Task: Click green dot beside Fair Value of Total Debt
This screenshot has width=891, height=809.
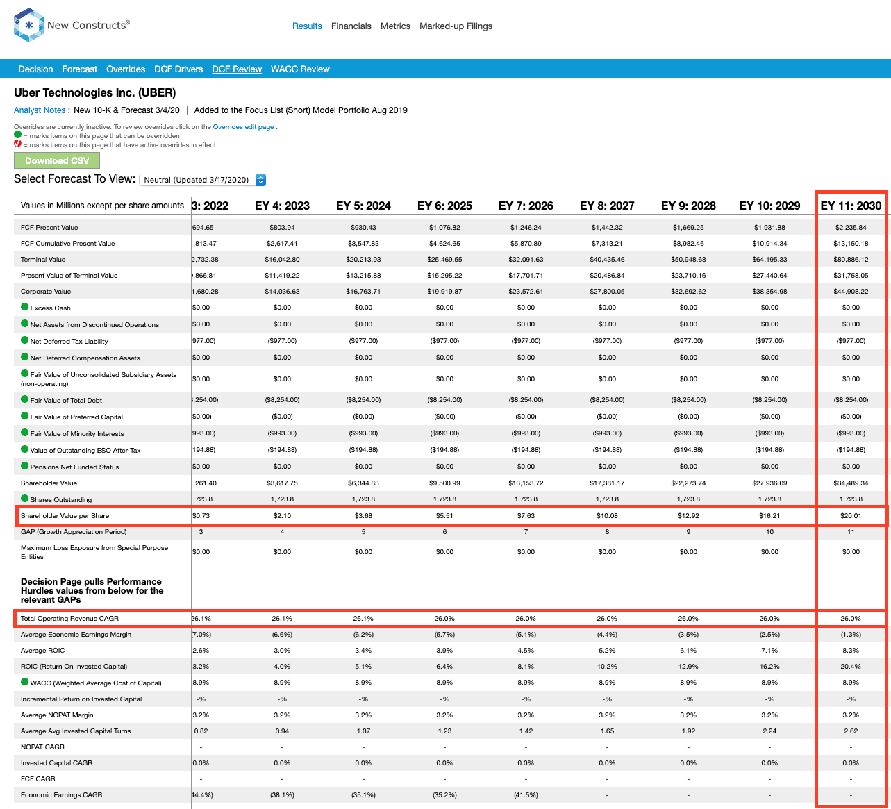Action: [24, 399]
